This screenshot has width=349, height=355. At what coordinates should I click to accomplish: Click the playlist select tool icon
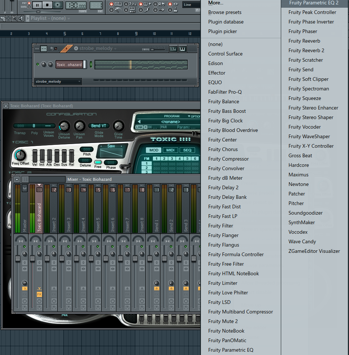coord(8,18)
